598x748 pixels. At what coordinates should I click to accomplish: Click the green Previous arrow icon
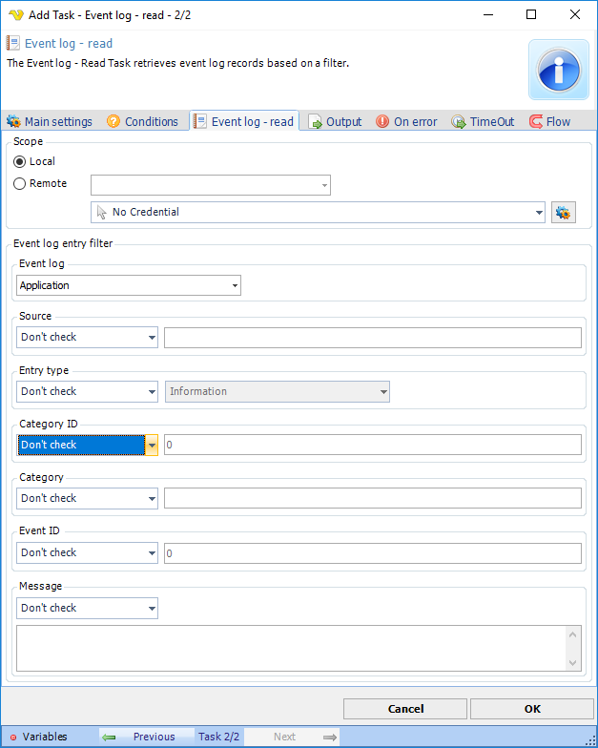110,737
